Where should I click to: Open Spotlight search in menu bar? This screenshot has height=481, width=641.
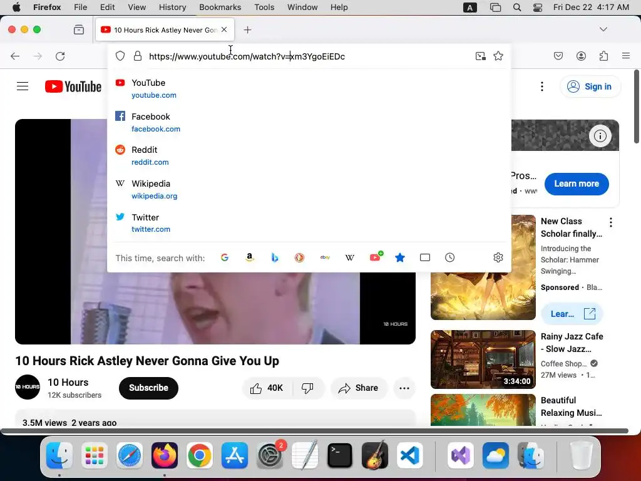516,8
